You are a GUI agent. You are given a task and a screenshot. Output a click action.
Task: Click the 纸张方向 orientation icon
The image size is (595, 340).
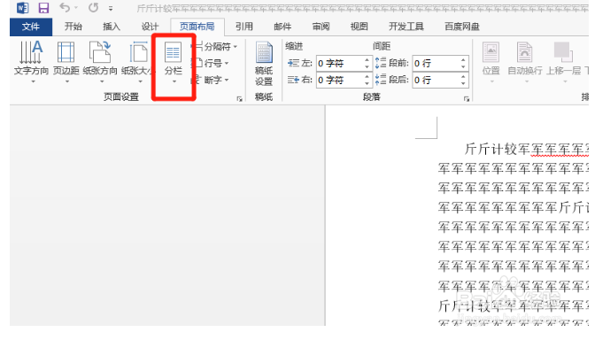point(100,52)
